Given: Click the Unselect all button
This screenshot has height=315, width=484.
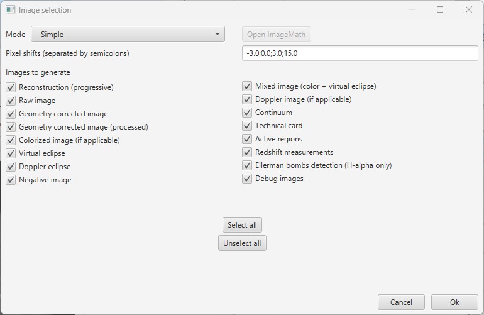Looking at the screenshot, I should pos(242,243).
